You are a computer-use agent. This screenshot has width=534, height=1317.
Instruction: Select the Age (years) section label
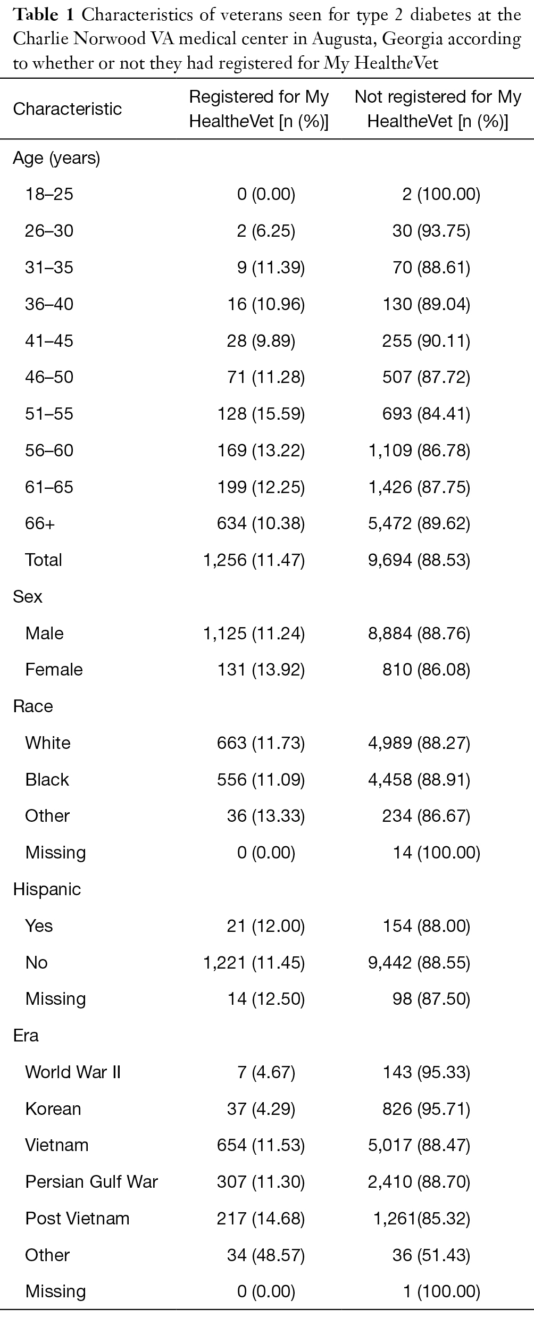[x=56, y=158]
